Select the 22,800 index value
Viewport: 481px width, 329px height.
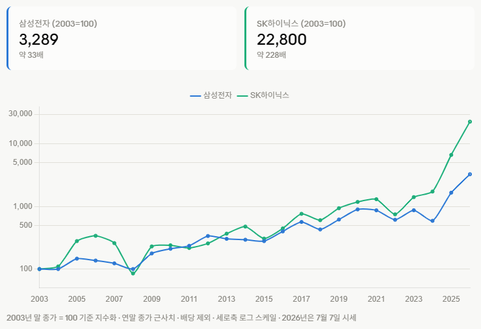[281, 40]
